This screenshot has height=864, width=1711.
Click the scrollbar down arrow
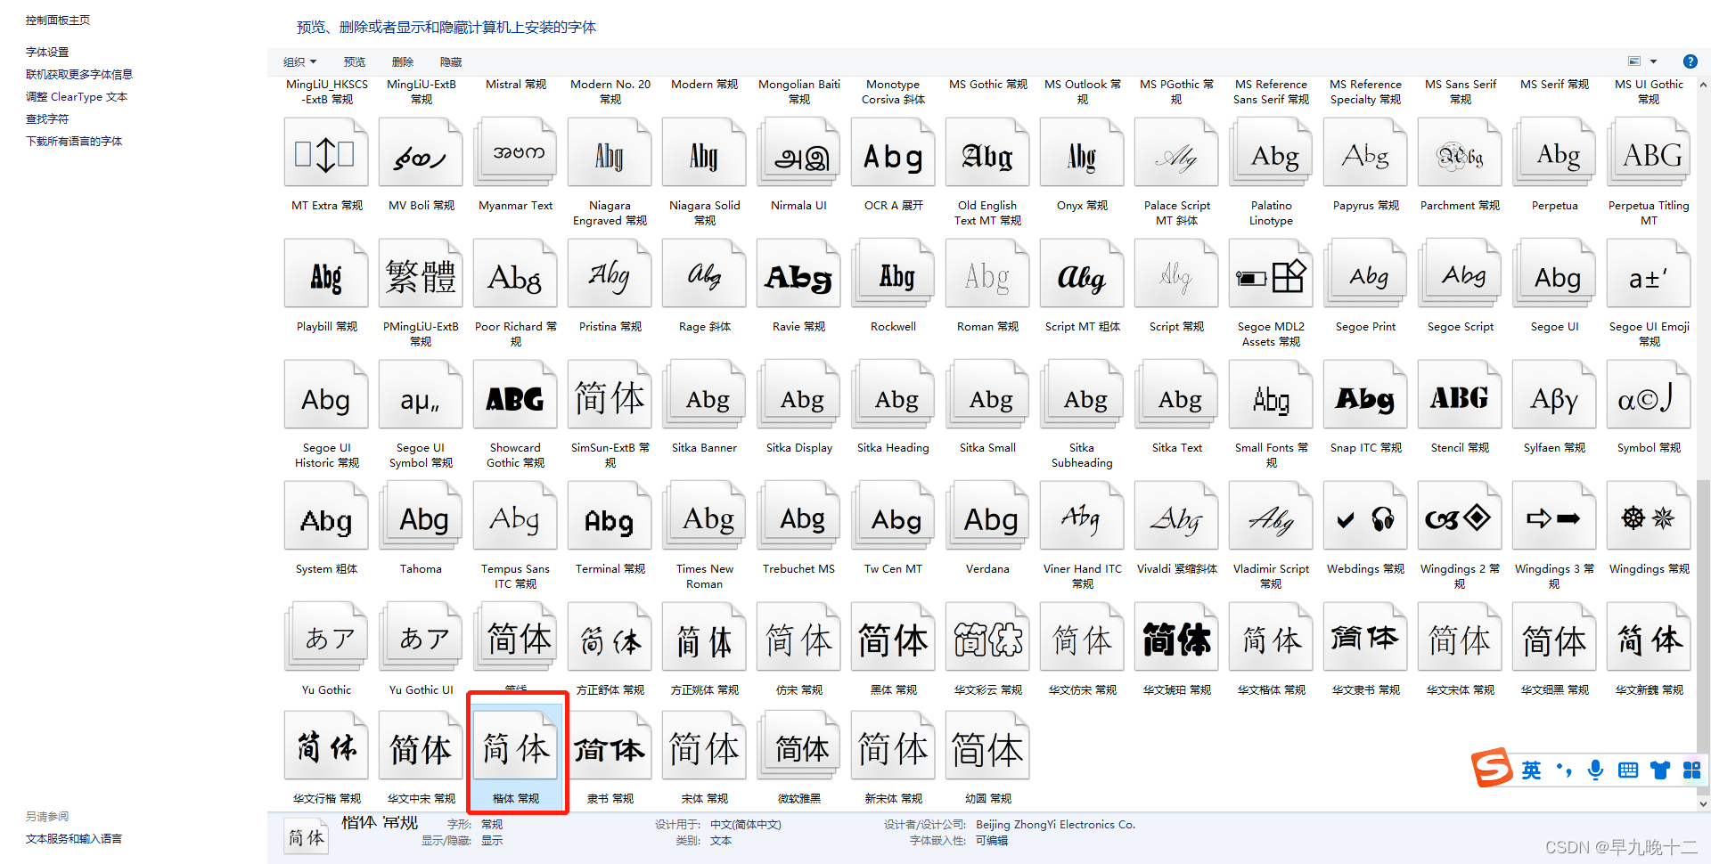(1703, 803)
